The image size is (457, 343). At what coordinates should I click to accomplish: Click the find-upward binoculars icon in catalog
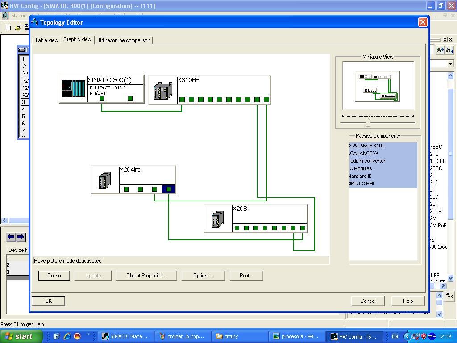click(x=440, y=50)
